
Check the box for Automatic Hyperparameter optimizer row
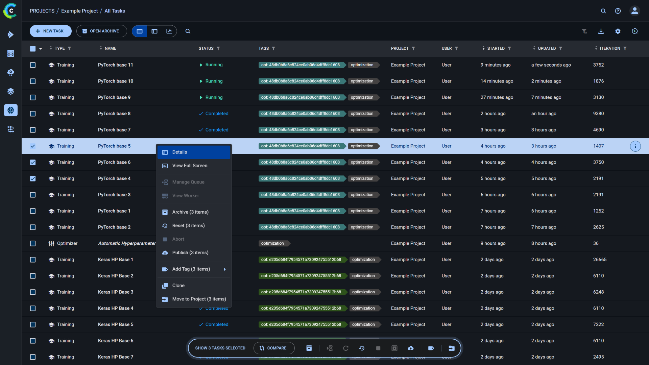coord(33,243)
